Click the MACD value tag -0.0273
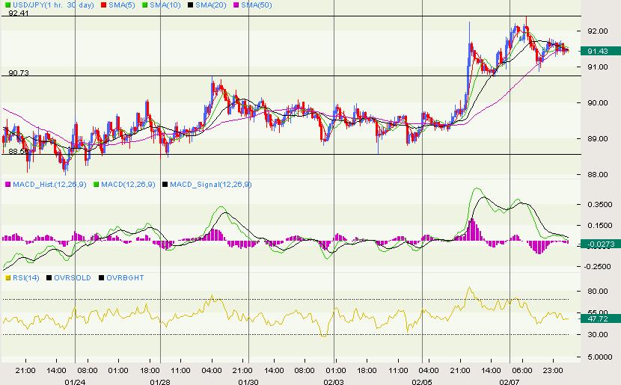Image resolution: width=621 pixels, height=385 pixels. pyautogui.click(x=601, y=244)
